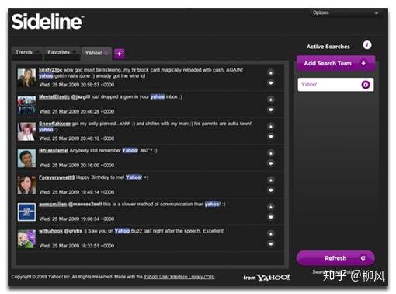Click the purple plus to add a tab
The height and width of the screenshot is (294, 396).
tap(120, 54)
